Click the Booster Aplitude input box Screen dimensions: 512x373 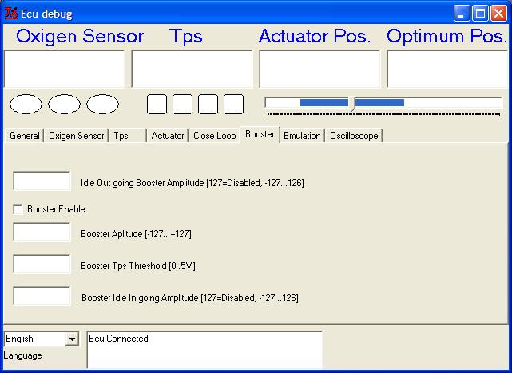click(x=42, y=232)
